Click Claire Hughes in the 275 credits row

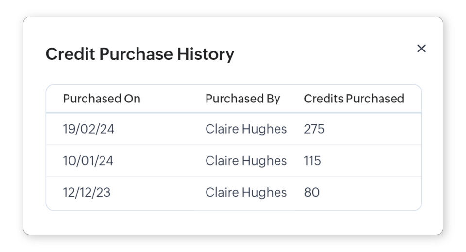[246, 129]
